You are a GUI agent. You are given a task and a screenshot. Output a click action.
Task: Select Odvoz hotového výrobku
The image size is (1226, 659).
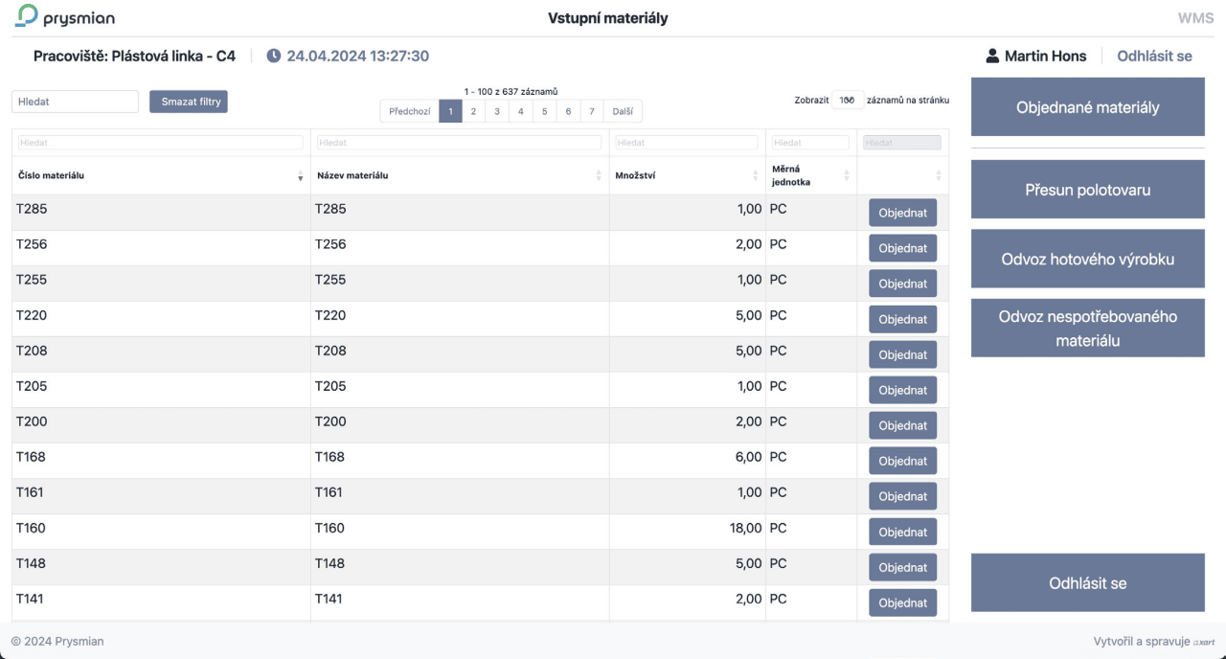click(x=1087, y=259)
